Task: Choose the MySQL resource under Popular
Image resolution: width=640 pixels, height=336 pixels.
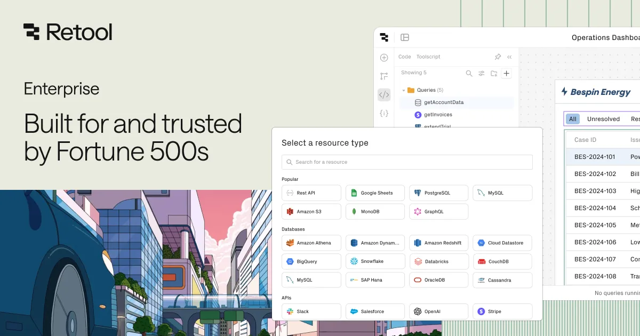Action: point(502,193)
